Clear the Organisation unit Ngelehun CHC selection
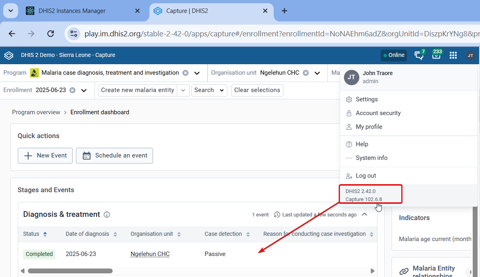This screenshot has height=277, width=480. click(306, 73)
